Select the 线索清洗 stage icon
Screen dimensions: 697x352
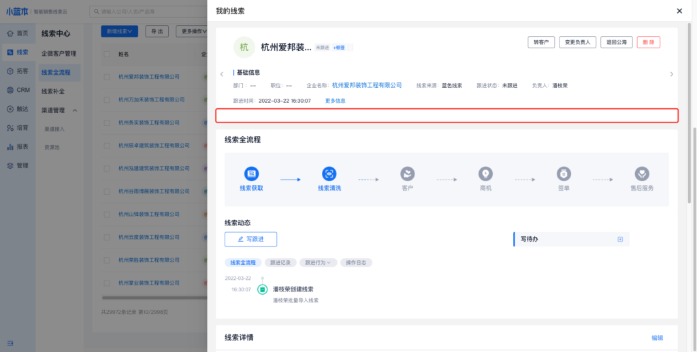pyautogui.click(x=329, y=174)
